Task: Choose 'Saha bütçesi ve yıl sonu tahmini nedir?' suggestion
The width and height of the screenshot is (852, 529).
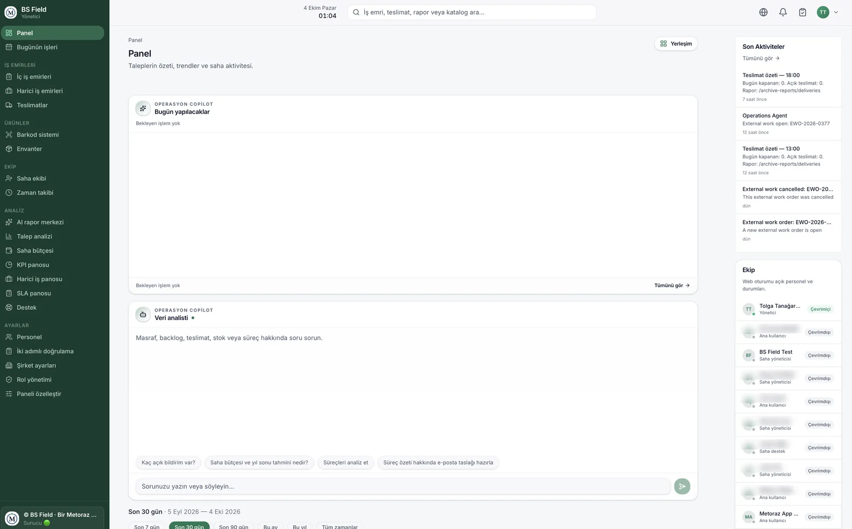Action: click(x=259, y=463)
